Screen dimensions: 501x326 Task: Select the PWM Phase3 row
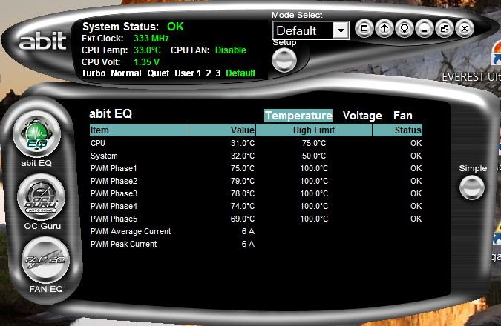[x=256, y=193]
